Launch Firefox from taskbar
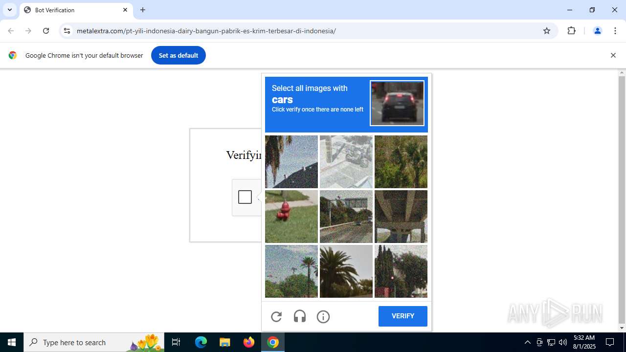 (249, 342)
